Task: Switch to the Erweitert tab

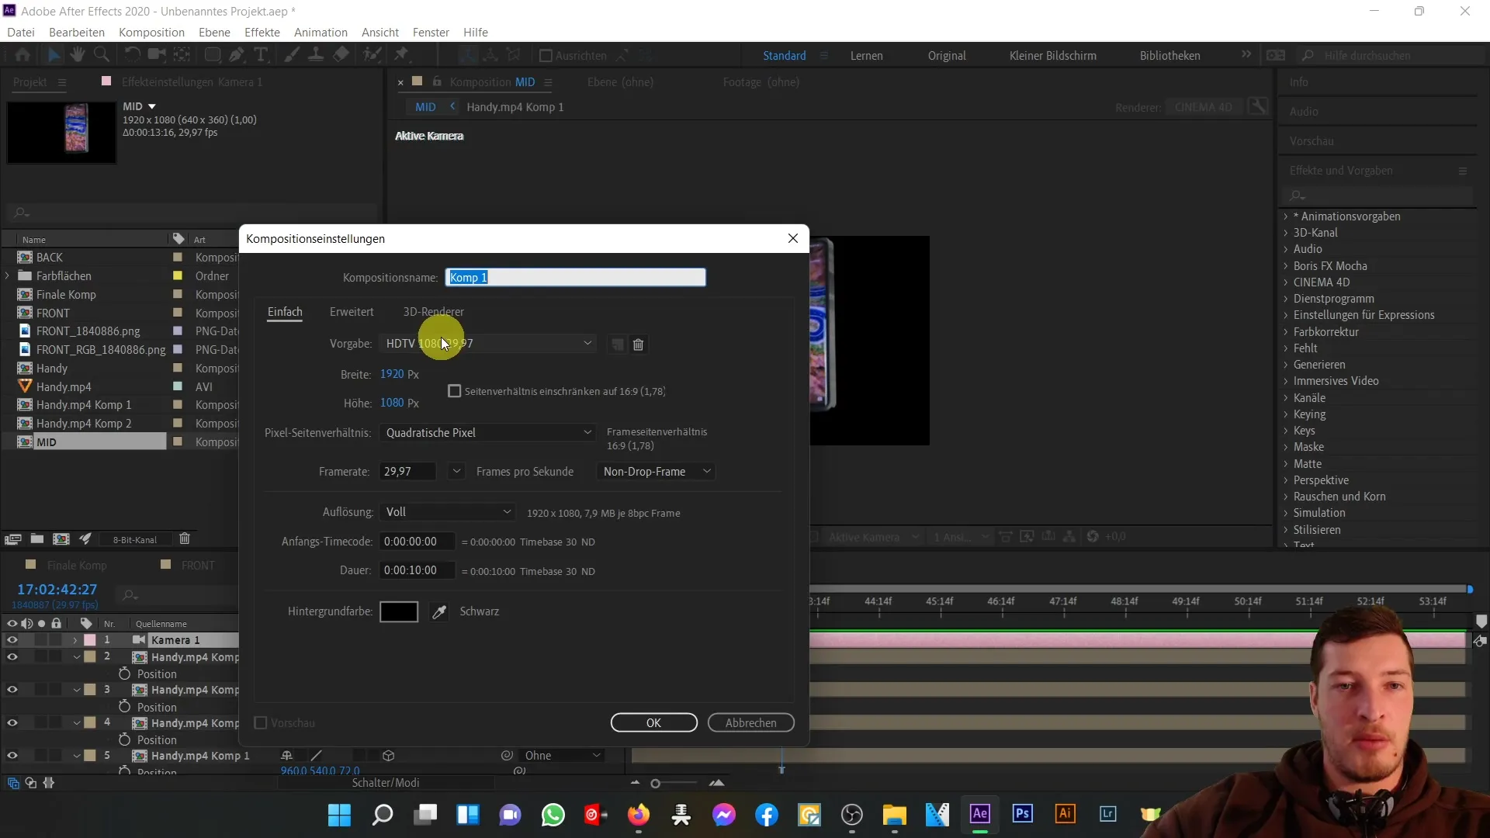Action: point(352,312)
